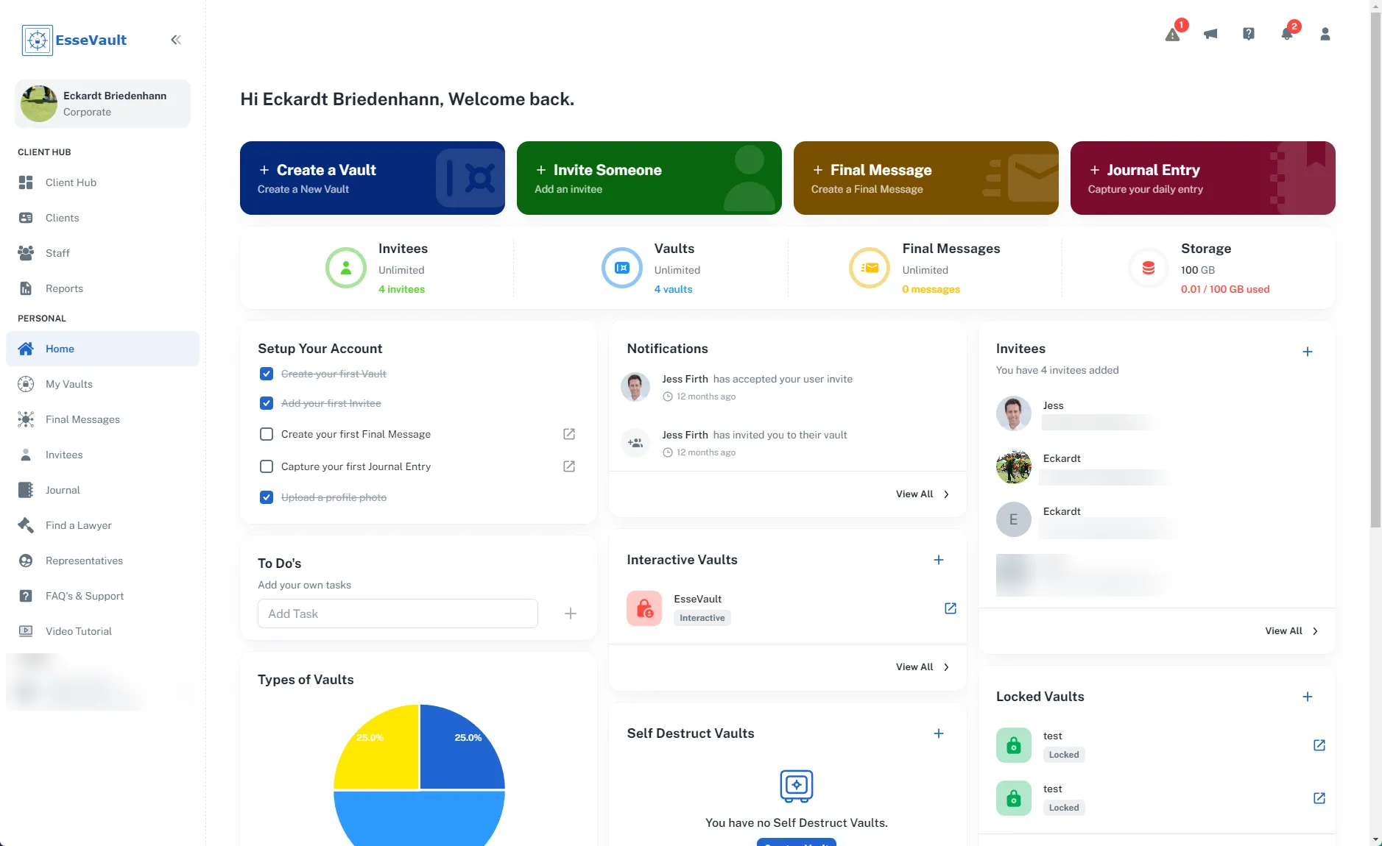Open Capture your first Journal Entry link icon
The height and width of the screenshot is (846, 1382).
tap(569, 466)
